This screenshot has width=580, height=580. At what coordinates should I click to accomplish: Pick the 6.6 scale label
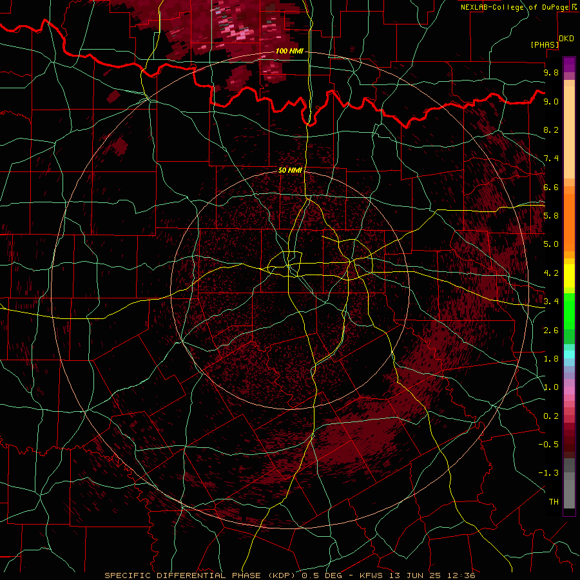(x=551, y=187)
